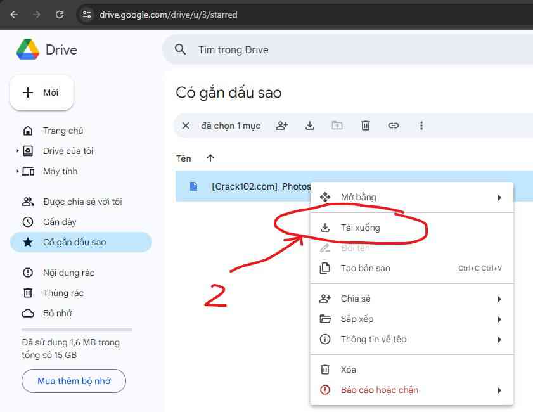Click the move-to-folder icon in the toolbar

pyautogui.click(x=337, y=125)
